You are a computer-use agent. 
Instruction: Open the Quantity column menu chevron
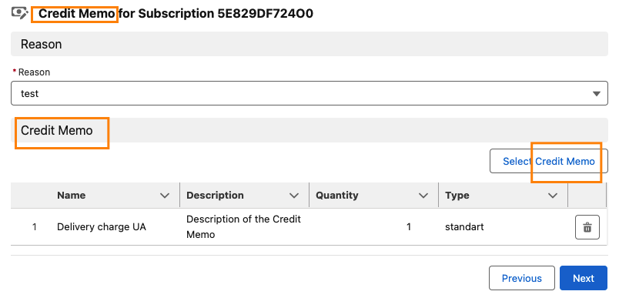pyautogui.click(x=423, y=196)
